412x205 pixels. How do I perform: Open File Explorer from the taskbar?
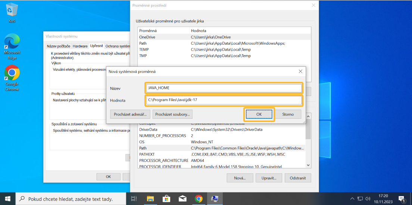[150, 199]
